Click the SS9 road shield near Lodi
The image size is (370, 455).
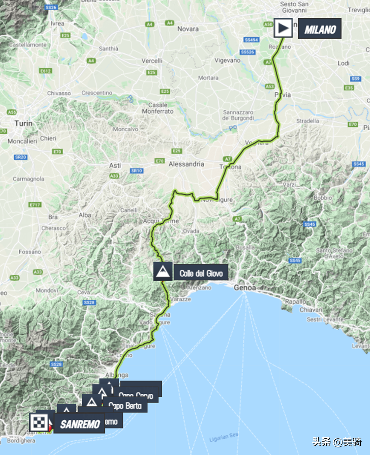click(355, 79)
